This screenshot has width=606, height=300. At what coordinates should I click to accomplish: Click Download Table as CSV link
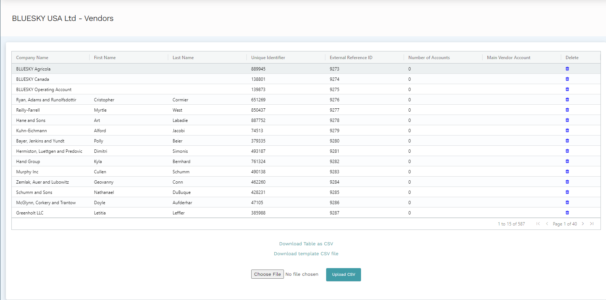pyautogui.click(x=306, y=244)
